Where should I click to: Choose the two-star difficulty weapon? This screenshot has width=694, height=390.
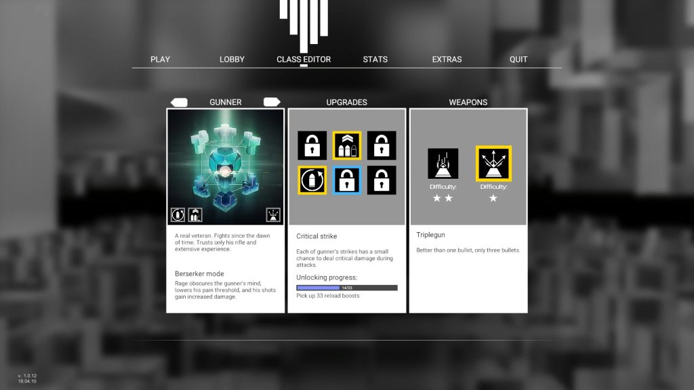(443, 164)
